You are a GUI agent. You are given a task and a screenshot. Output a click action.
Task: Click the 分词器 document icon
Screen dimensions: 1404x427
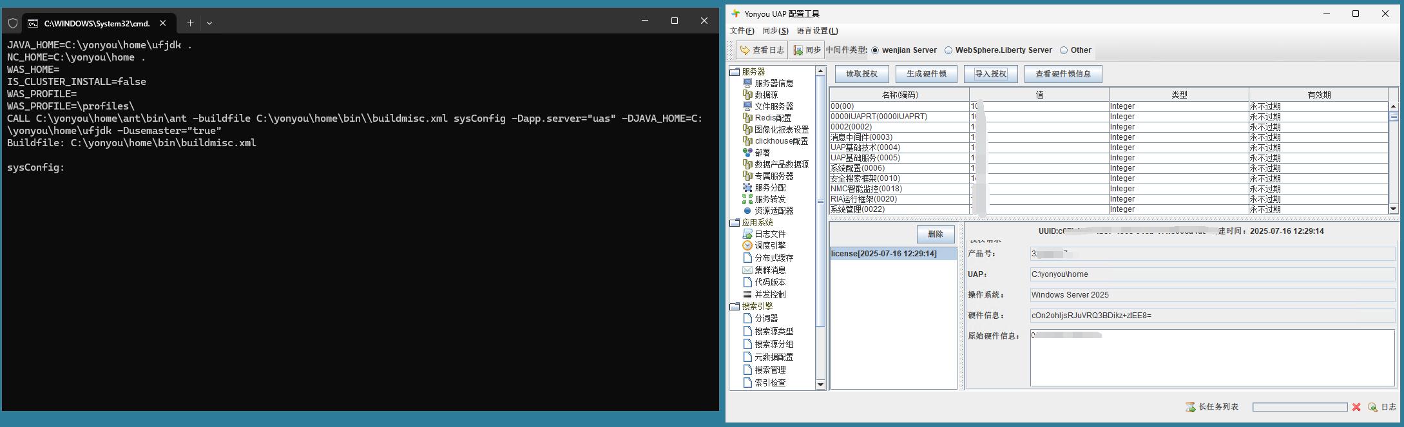[x=747, y=318]
